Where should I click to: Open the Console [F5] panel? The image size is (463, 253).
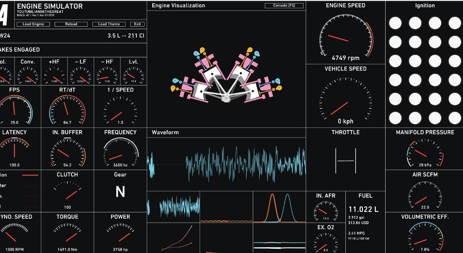pos(284,6)
